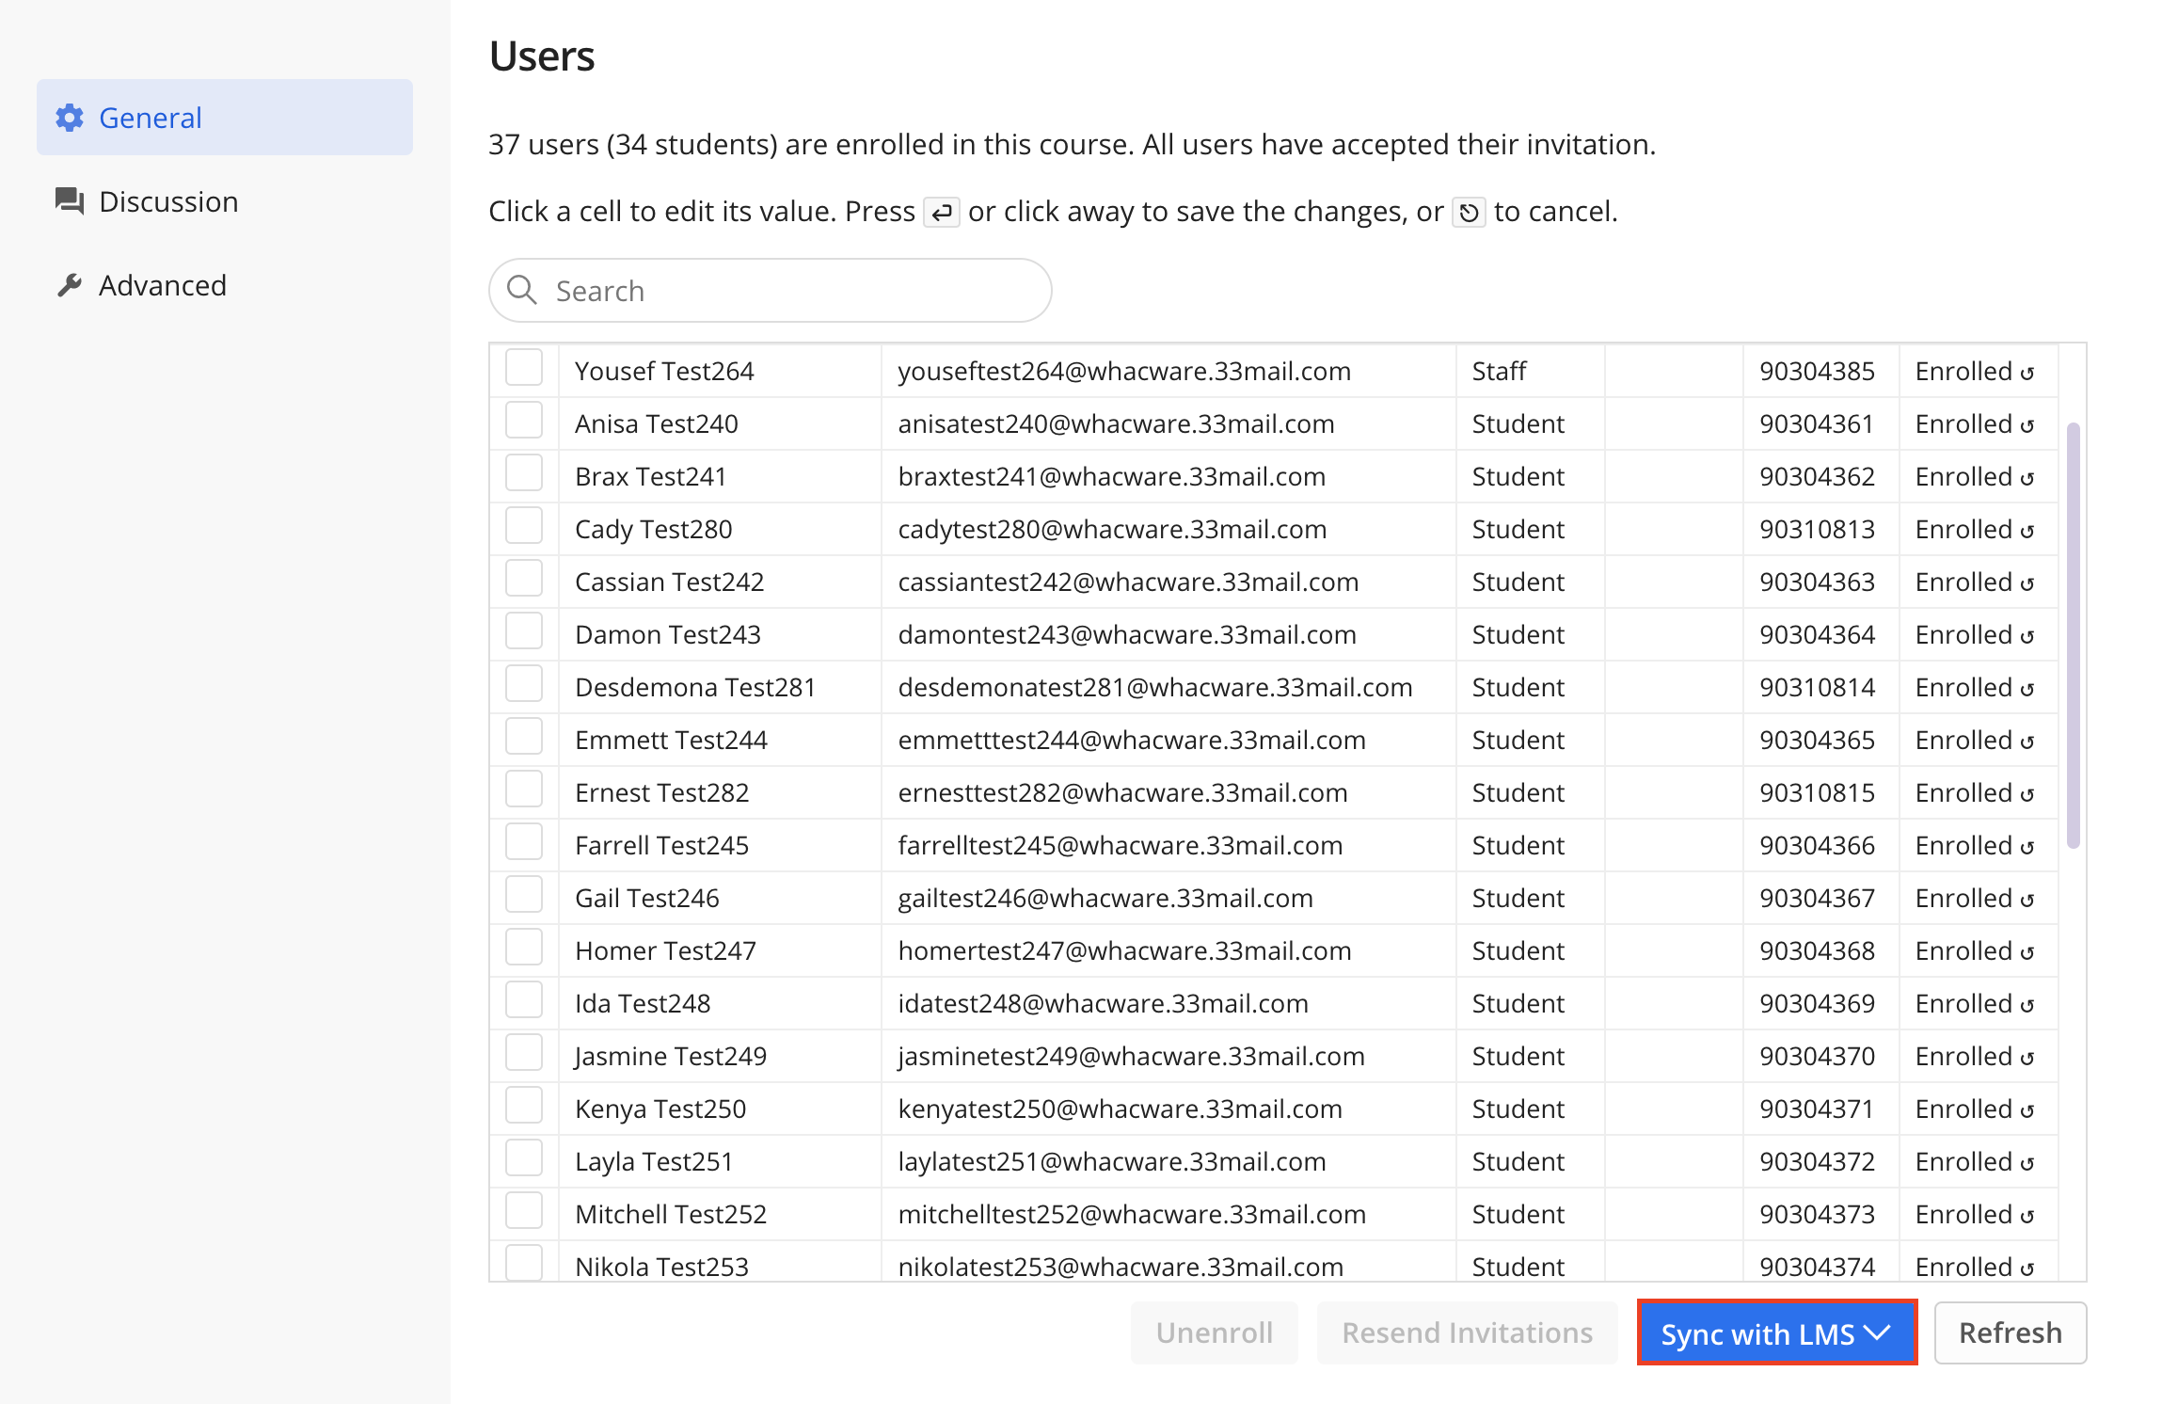Switch to the Advanced settings section
The height and width of the screenshot is (1404, 2162).
[x=162, y=285]
